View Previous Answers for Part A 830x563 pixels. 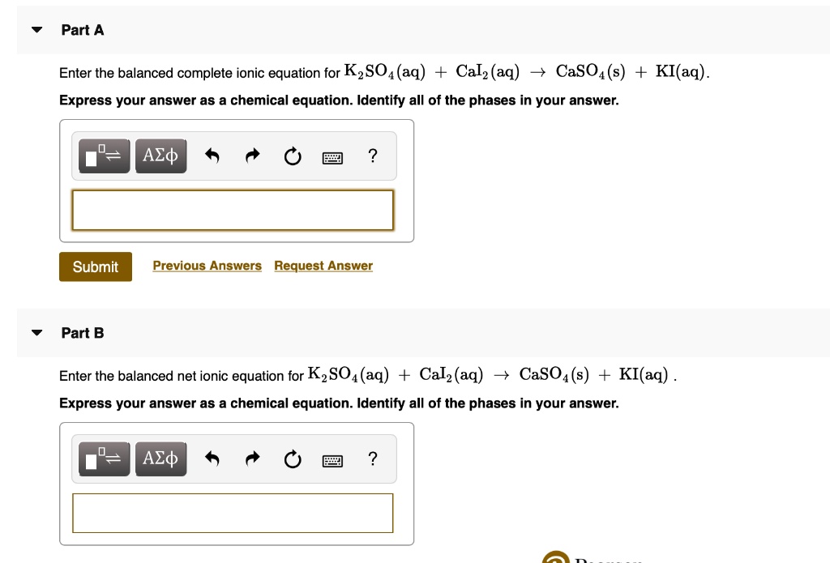point(207,266)
